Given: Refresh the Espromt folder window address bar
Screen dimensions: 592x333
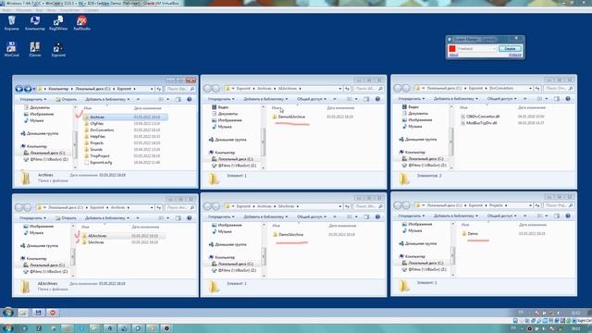Looking at the screenshot, I should click(x=158, y=89).
